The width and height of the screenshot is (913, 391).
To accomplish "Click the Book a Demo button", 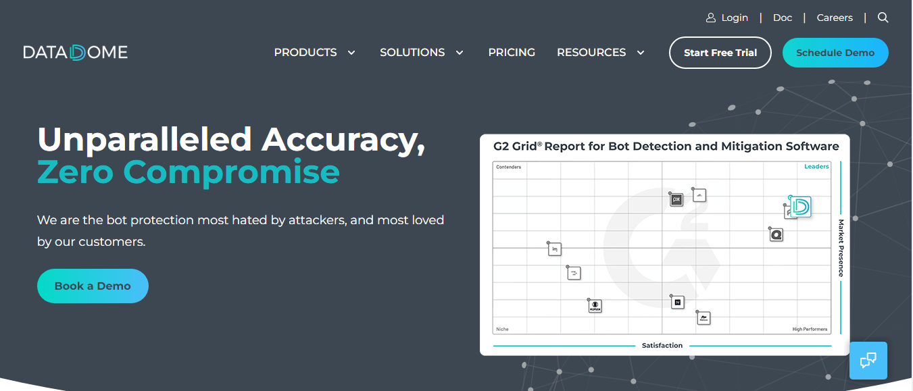I will [93, 286].
